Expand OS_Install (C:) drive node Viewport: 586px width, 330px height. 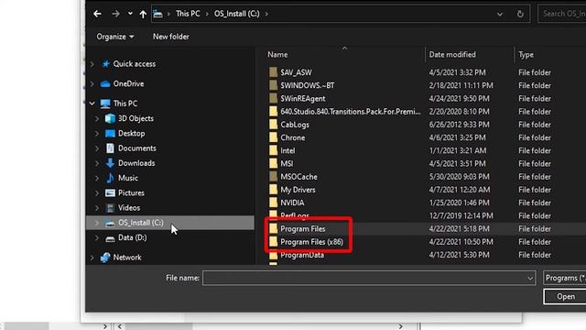coord(97,223)
